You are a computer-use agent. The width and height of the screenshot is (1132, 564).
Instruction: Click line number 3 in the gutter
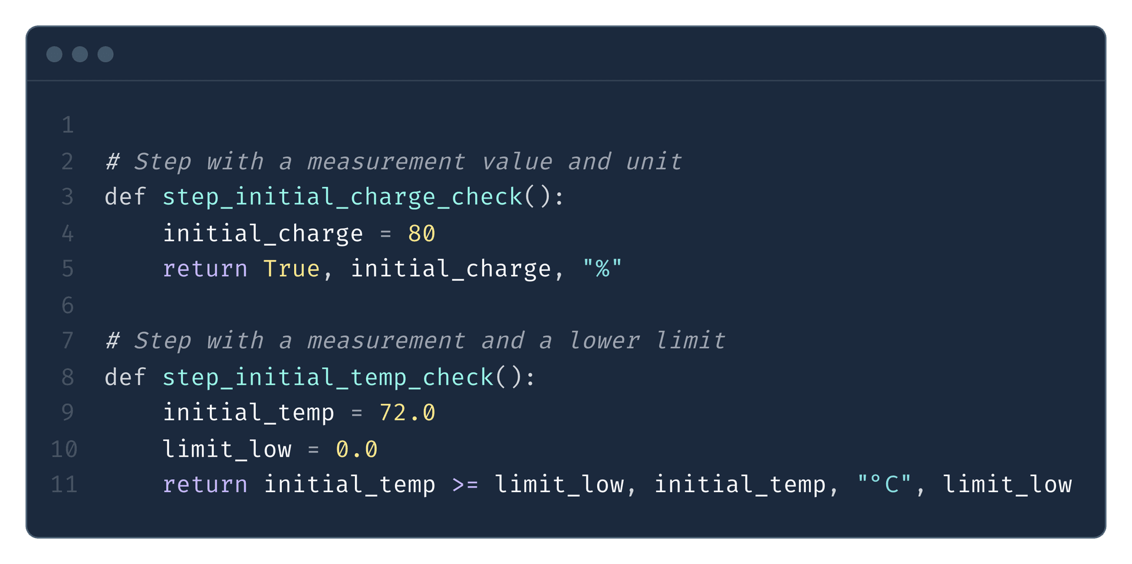pyautogui.click(x=68, y=197)
